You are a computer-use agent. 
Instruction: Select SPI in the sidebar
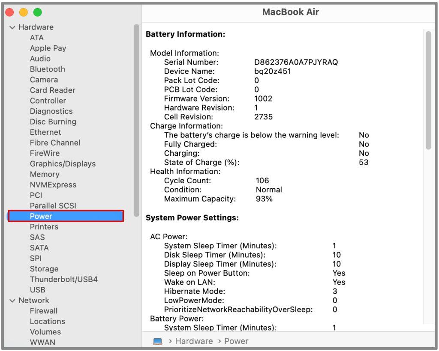pyautogui.click(x=36, y=258)
